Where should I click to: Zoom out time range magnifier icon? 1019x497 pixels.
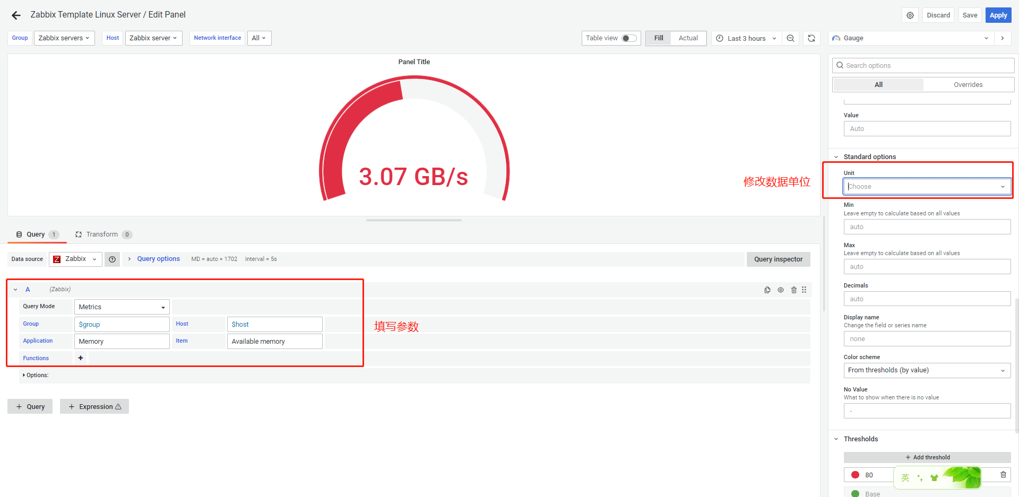click(790, 38)
